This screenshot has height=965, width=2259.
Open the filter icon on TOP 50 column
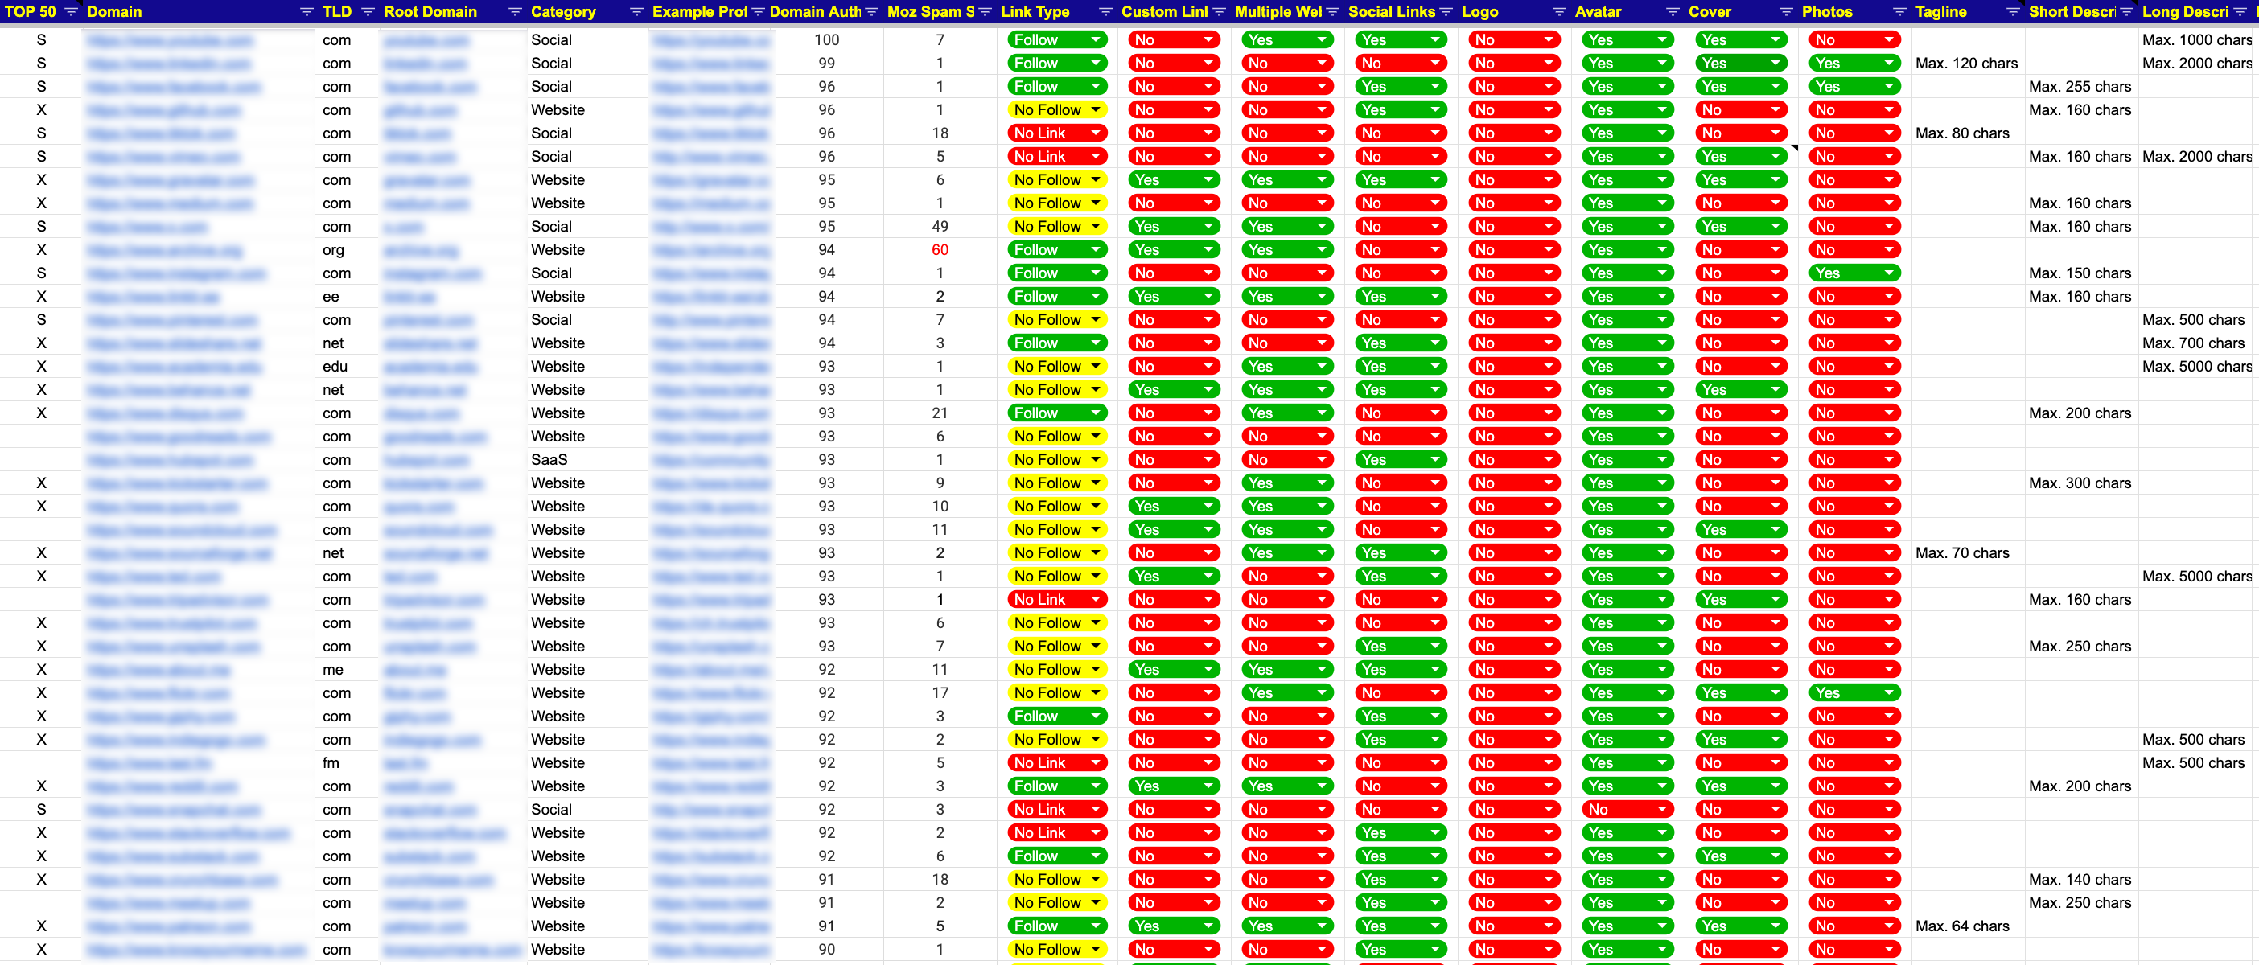pyautogui.click(x=71, y=11)
